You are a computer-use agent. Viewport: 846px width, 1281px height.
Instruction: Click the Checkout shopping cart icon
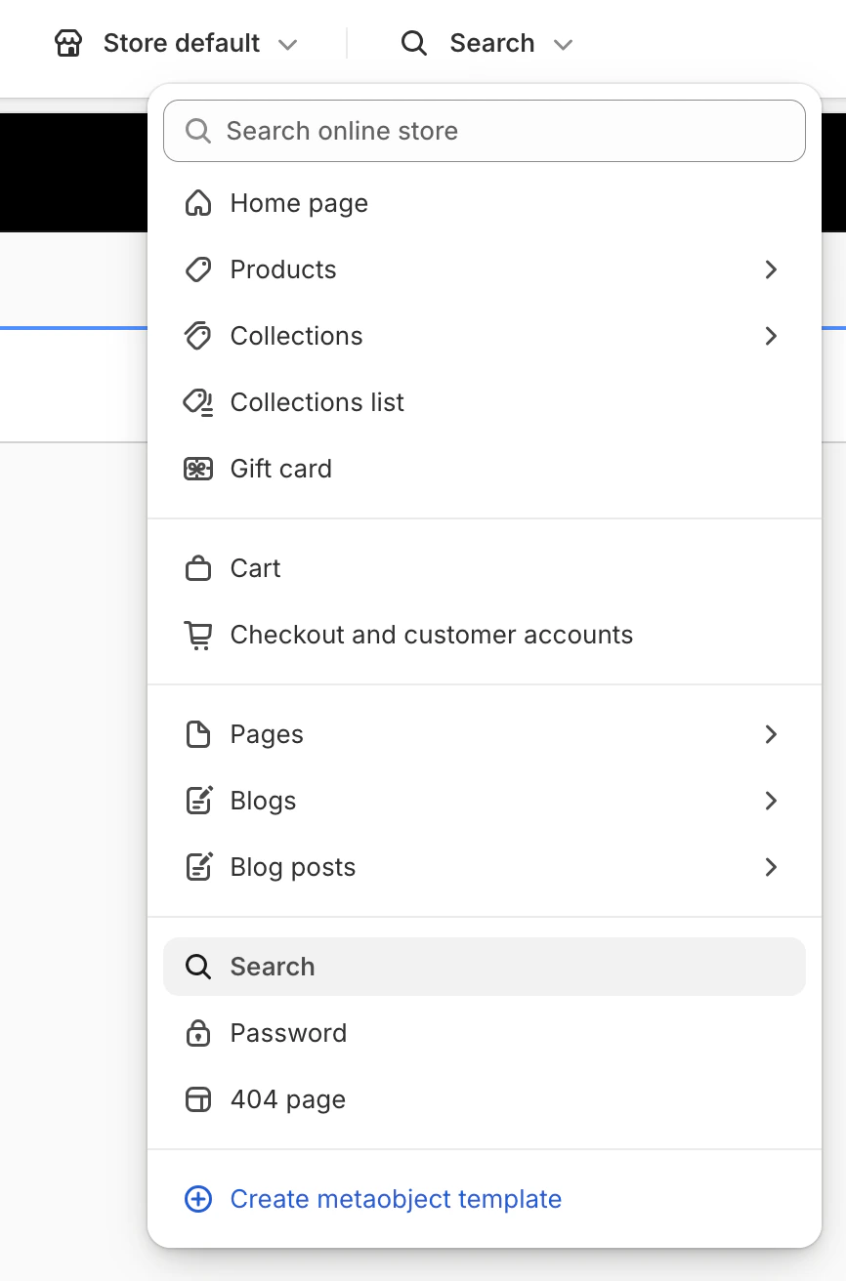[198, 634]
